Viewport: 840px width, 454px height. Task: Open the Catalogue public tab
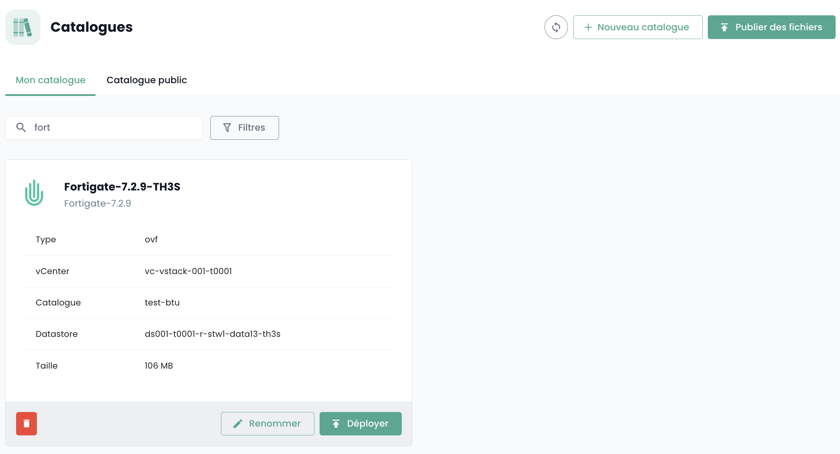click(x=146, y=80)
